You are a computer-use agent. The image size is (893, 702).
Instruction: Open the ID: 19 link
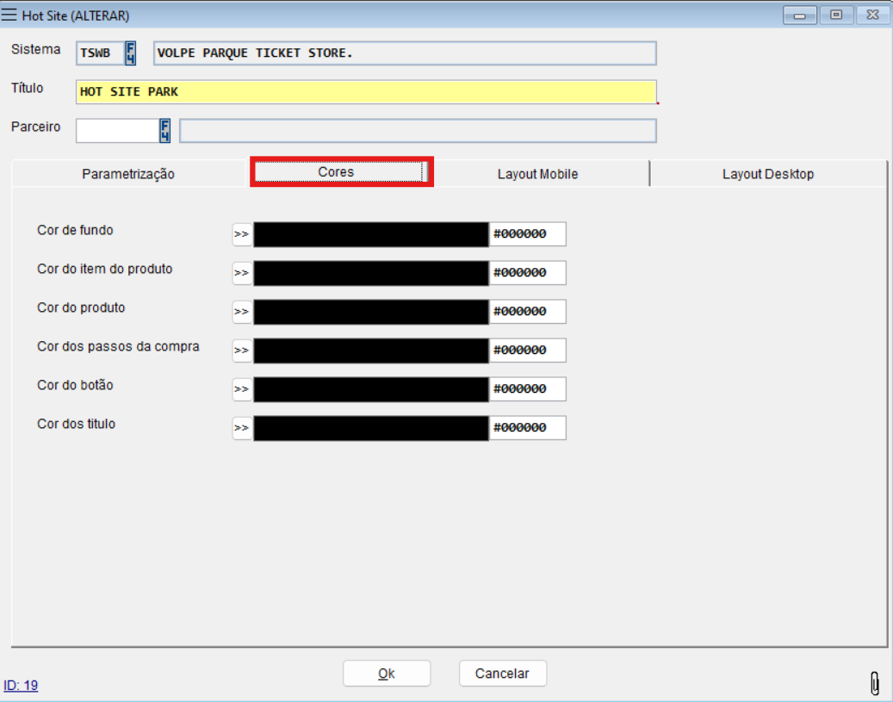point(21,686)
